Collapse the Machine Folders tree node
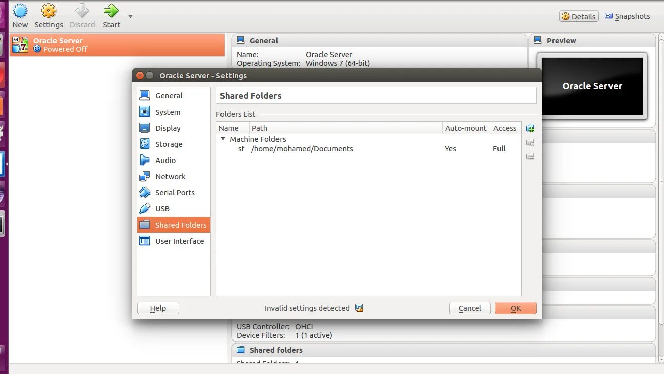 tap(223, 139)
